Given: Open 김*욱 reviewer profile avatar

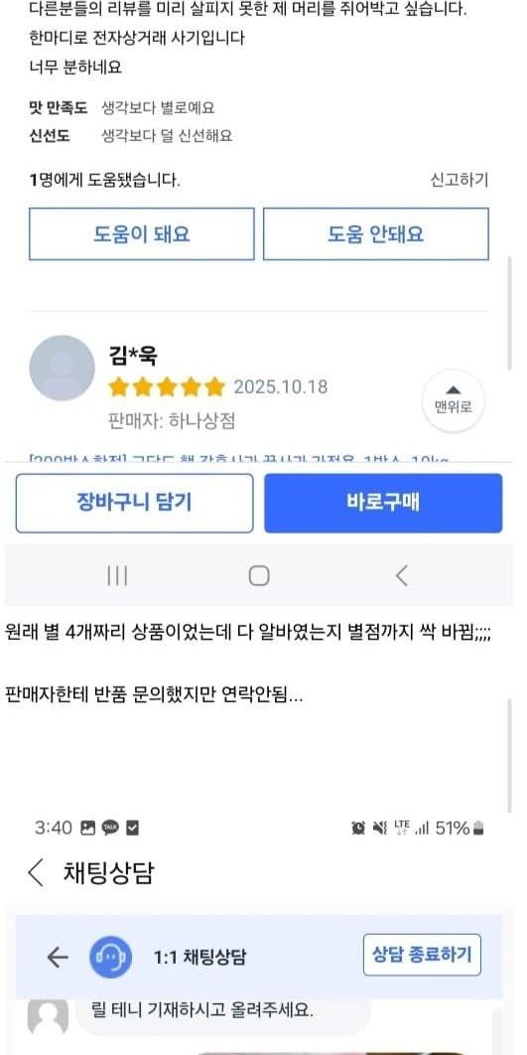Looking at the screenshot, I should pos(62,368).
